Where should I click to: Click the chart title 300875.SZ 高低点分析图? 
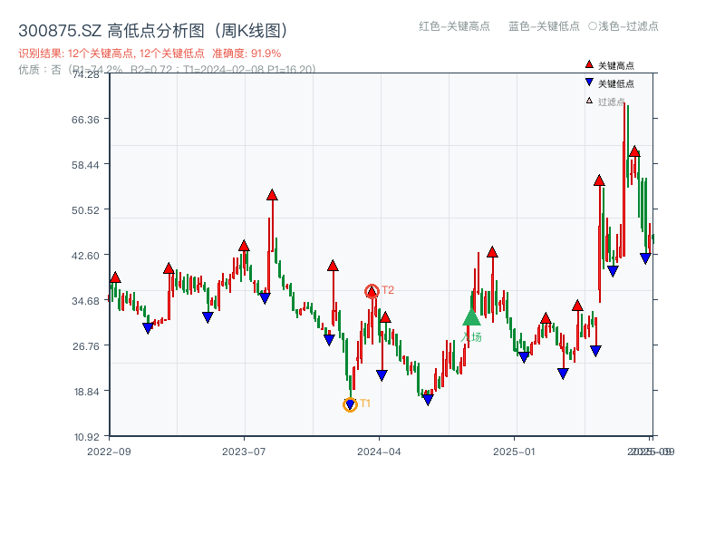[152, 29]
